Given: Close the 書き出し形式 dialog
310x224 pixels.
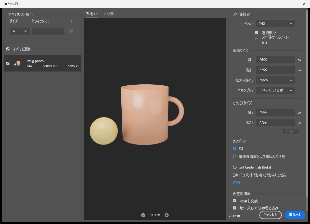Looking at the screenshot, I should 304,4.
